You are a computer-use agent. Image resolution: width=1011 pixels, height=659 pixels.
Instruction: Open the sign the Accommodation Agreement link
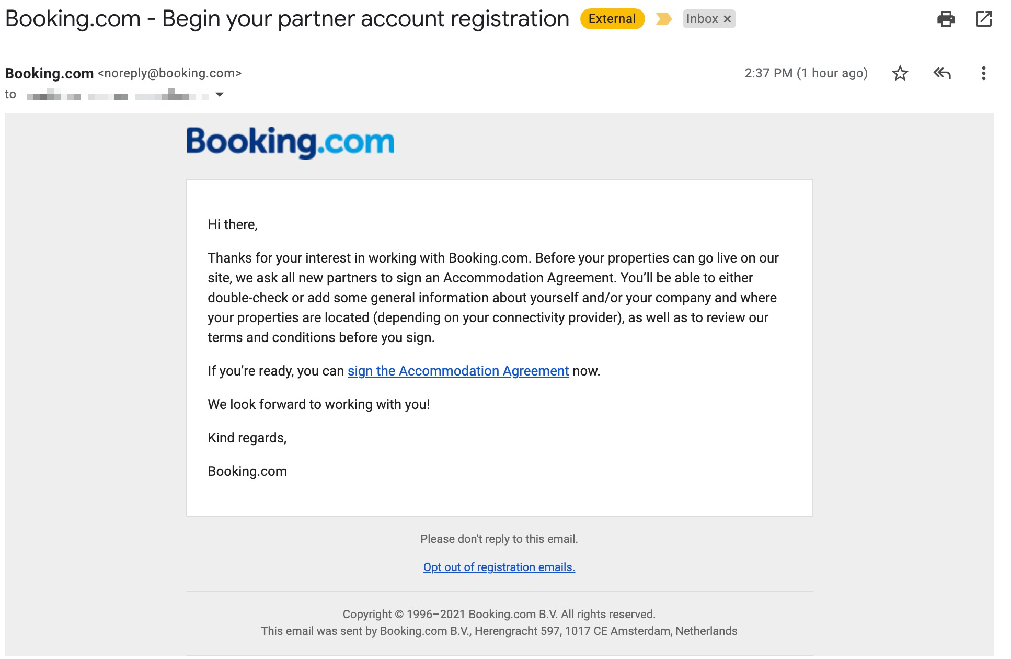458,371
